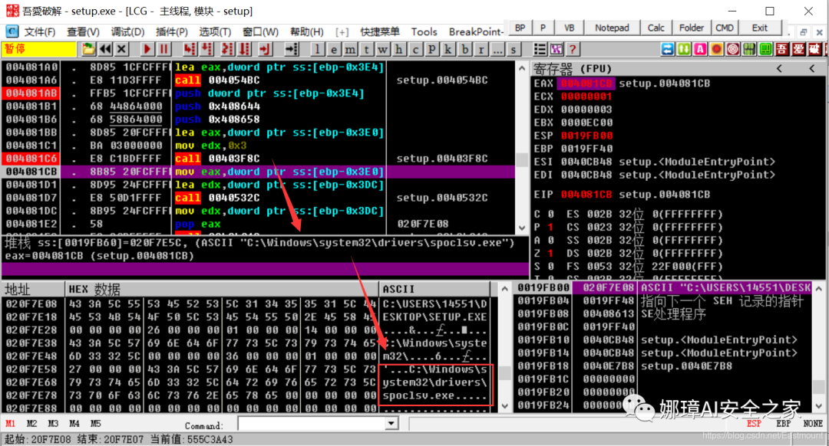Pause execution with red pause icon

click(163, 49)
